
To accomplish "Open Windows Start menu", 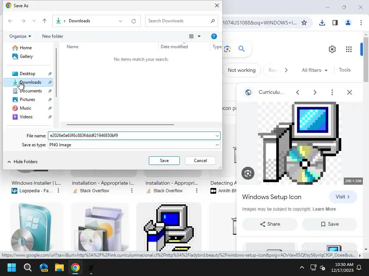I will click(x=12, y=267).
